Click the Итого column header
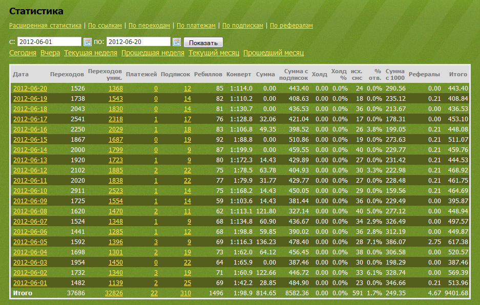The image size is (480, 305). (458, 74)
